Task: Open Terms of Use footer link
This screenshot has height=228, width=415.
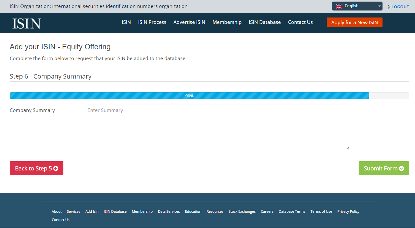Action: 321,211
